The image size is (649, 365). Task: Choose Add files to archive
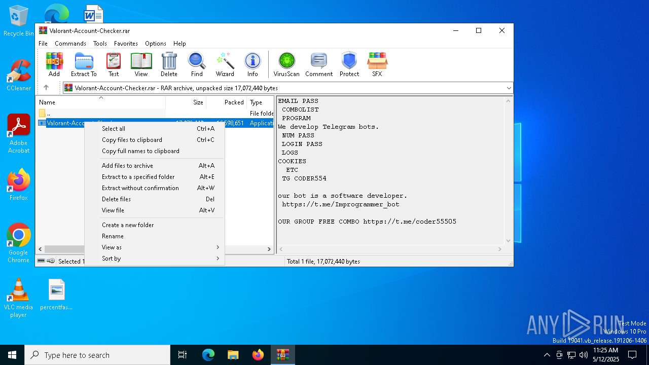[155, 166]
